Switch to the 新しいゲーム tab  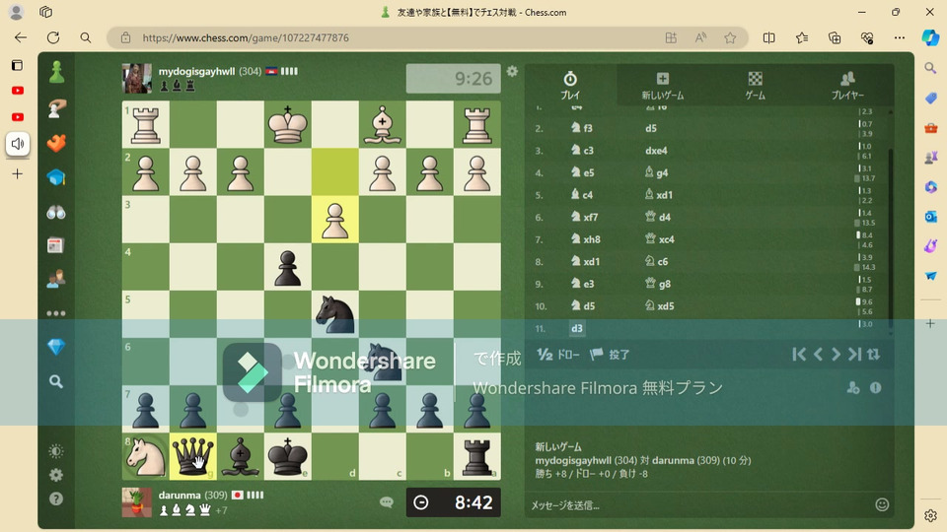click(x=663, y=86)
